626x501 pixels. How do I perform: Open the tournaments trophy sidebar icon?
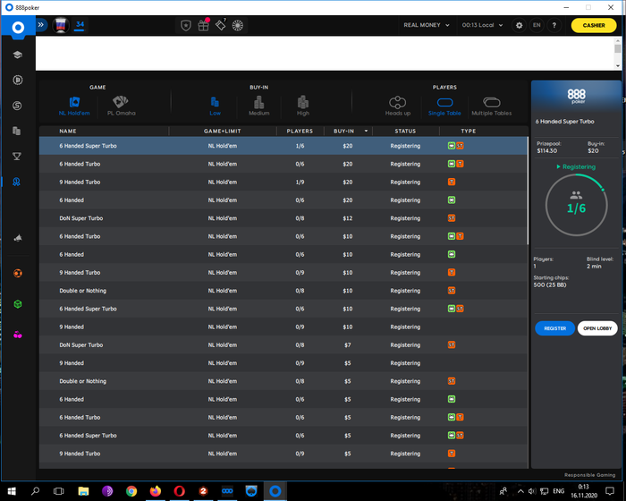click(x=17, y=157)
